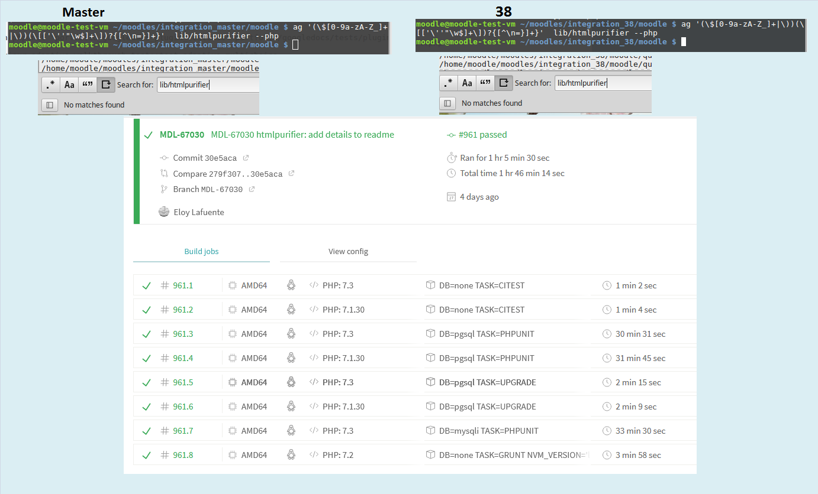The height and width of the screenshot is (494, 818).
Task: Toggle wrap-around button in 38 search bar
Action: tap(504, 83)
